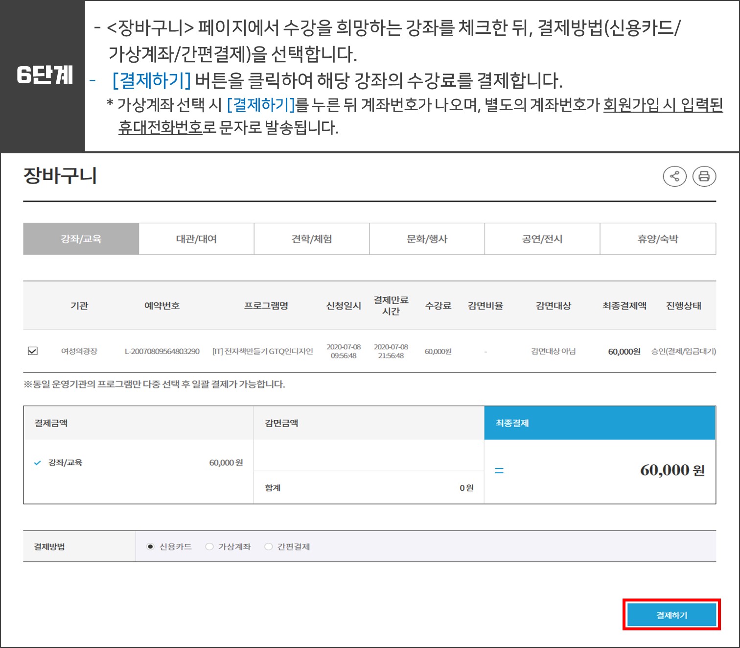Viewport: 740px width, 648px height.
Task: Click the 결제만료 시간 column header
Action: 391,306
